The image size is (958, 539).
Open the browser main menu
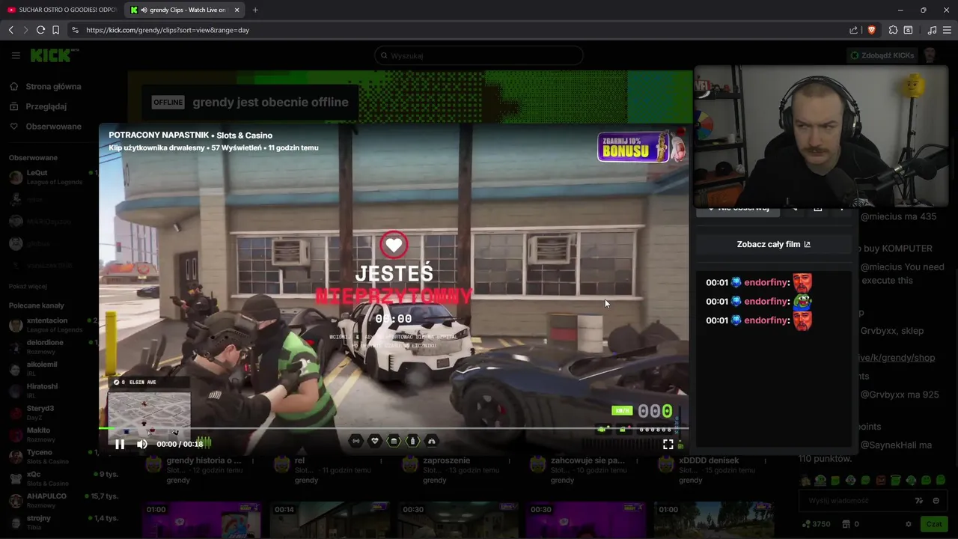coord(947,30)
